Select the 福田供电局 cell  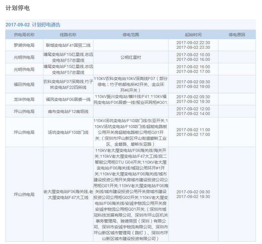tap(24, 84)
